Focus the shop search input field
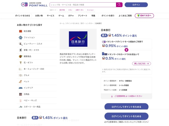Screen dimensions: 169x126 (x=83, y=5)
